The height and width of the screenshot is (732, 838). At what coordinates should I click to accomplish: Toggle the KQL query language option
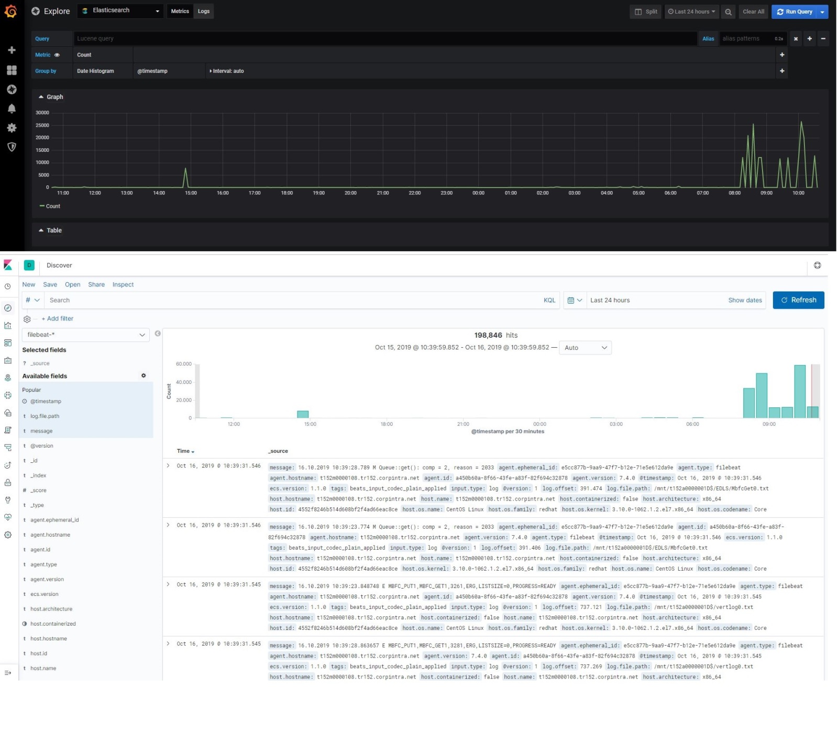click(x=549, y=300)
